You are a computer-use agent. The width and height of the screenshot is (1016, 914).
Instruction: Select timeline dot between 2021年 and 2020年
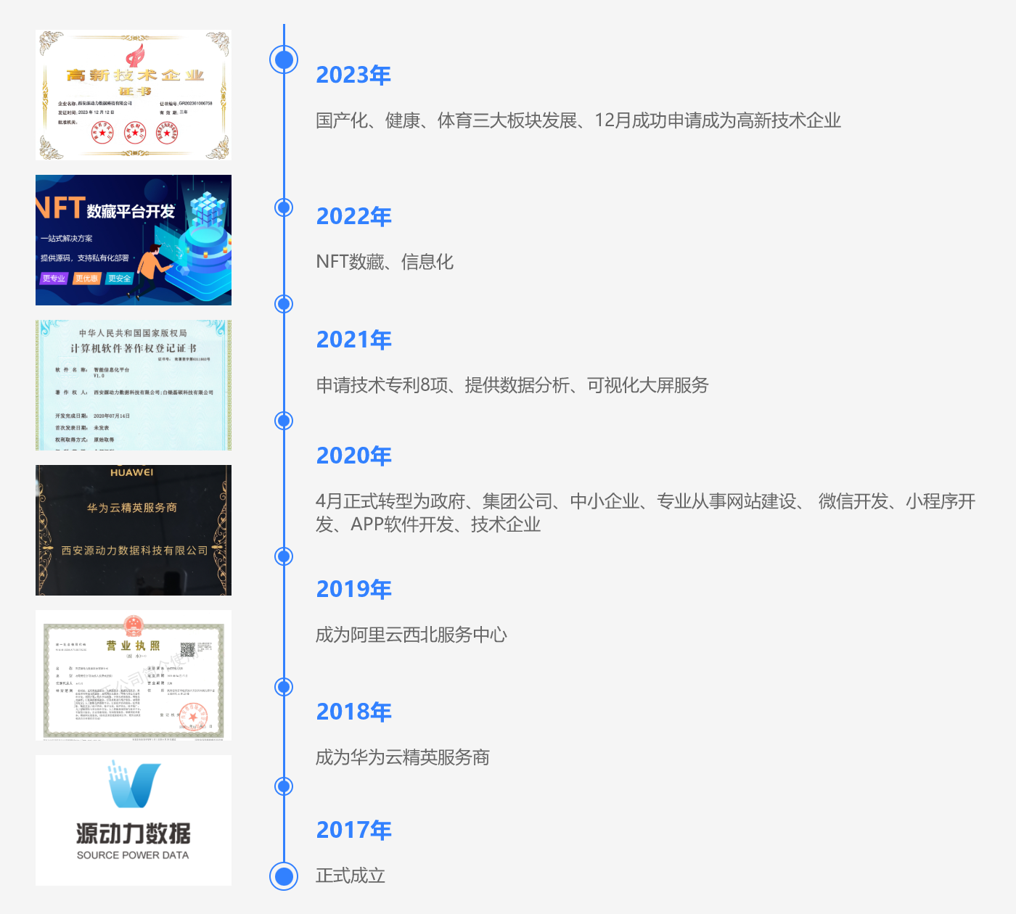(x=284, y=421)
